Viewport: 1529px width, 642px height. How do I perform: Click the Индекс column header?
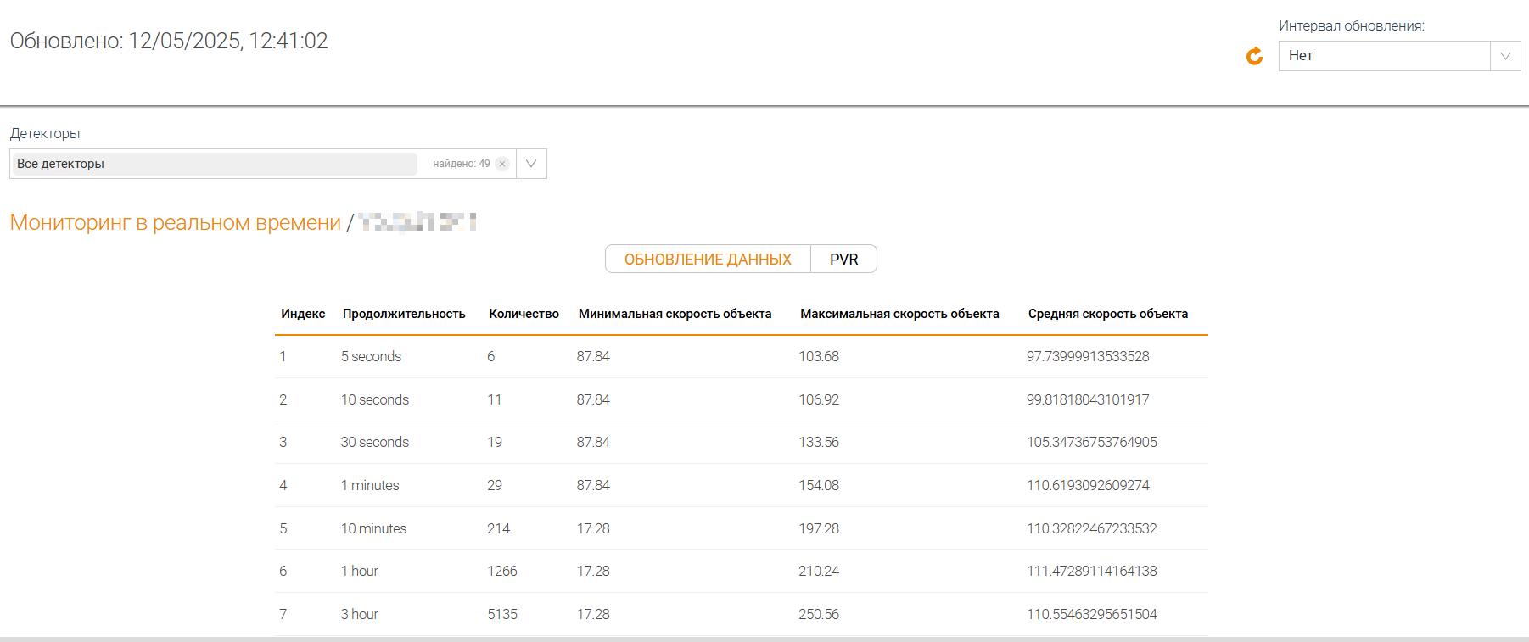tap(303, 314)
